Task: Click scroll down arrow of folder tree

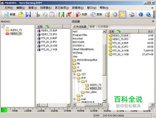Action: coord(104,101)
